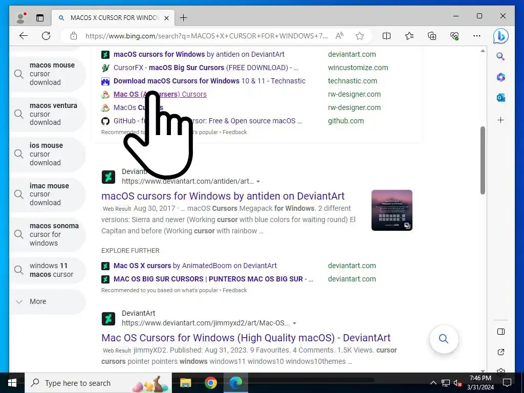The height and width of the screenshot is (393, 524).
Task: Open the notifications action center
Action: pyautogui.click(x=507, y=383)
